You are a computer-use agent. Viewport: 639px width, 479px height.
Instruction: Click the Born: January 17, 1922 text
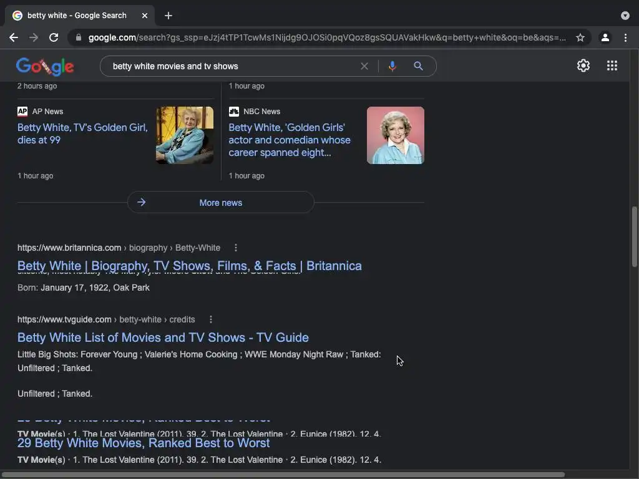tap(83, 288)
